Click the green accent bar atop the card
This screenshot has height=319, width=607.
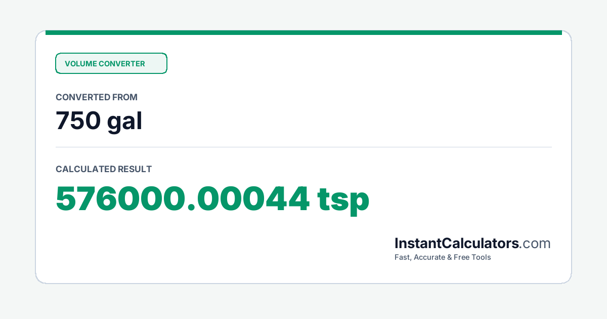[x=303, y=32]
